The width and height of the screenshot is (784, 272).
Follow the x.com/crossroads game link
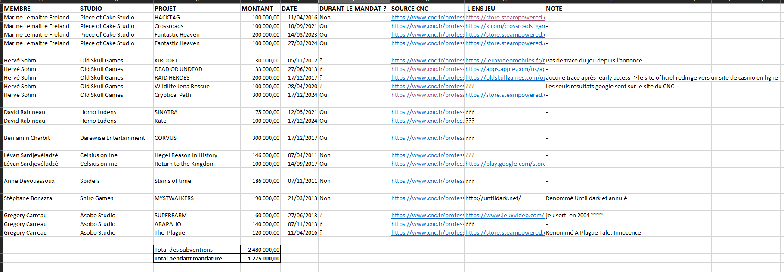click(x=505, y=26)
